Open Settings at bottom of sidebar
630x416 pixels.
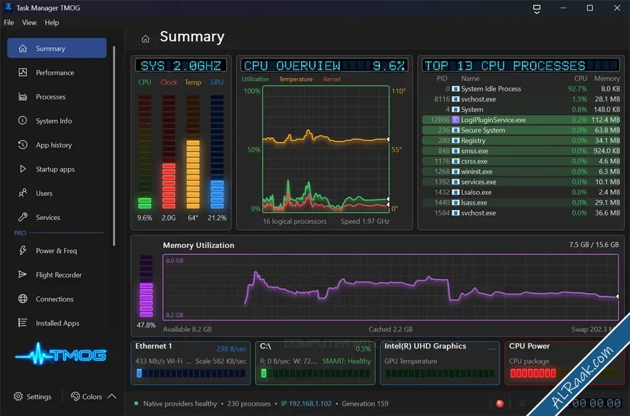pos(32,396)
